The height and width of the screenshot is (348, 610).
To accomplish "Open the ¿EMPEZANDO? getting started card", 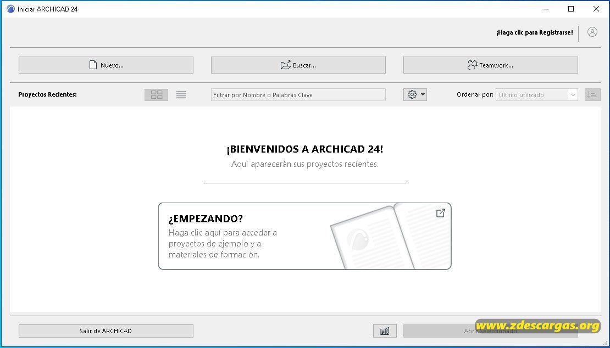I will pos(304,236).
